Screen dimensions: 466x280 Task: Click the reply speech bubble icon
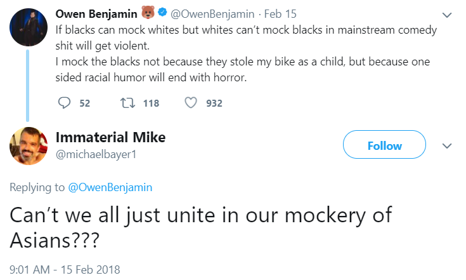(64, 103)
